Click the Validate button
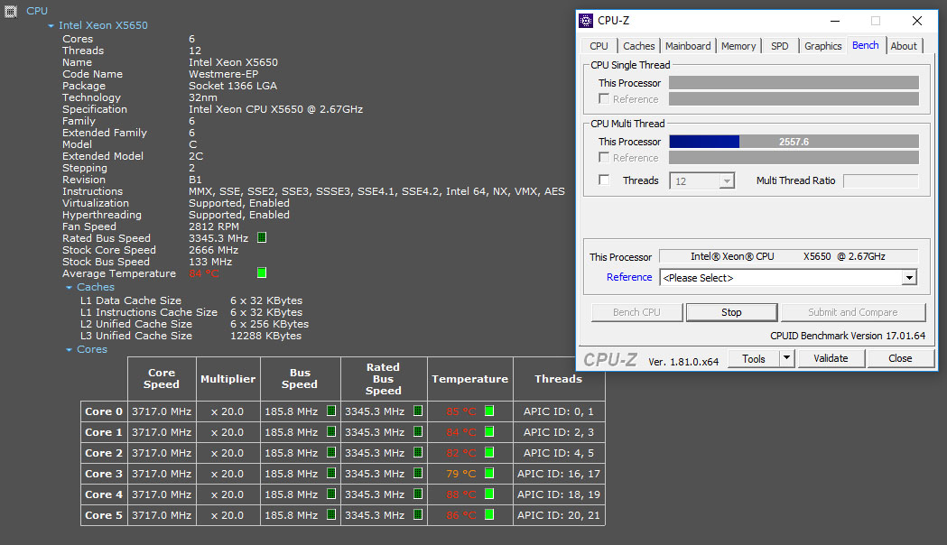 831,358
